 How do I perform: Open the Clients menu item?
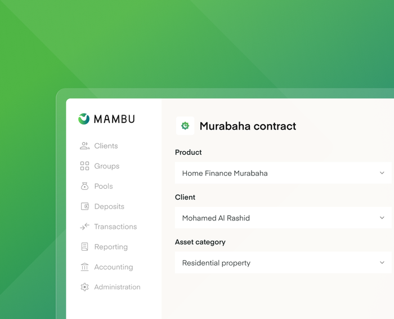point(106,146)
